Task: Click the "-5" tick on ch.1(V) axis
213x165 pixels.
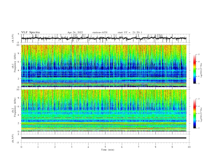Action: coord(18,43)
